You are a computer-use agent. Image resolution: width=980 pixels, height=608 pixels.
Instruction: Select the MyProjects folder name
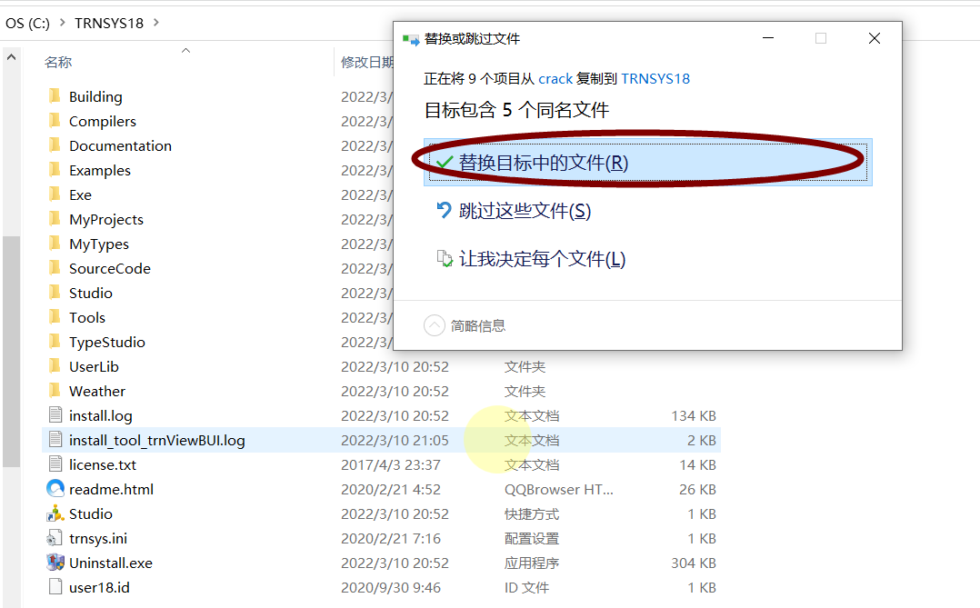[106, 219]
